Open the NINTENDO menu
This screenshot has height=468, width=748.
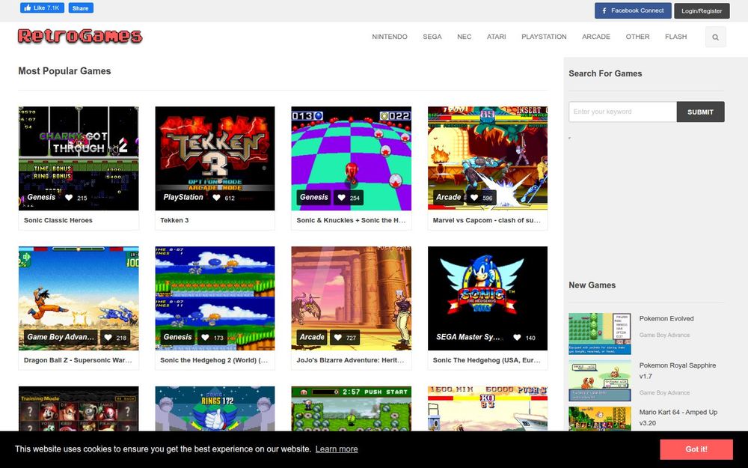click(x=390, y=37)
